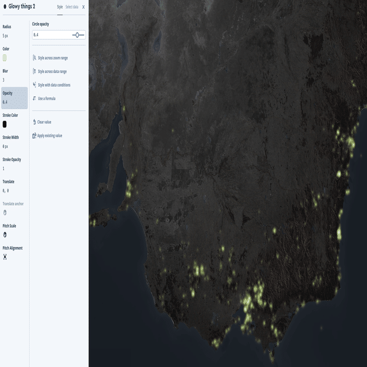Click the Stroke Color label
The height and width of the screenshot is (367, 367).
point(10,115)
